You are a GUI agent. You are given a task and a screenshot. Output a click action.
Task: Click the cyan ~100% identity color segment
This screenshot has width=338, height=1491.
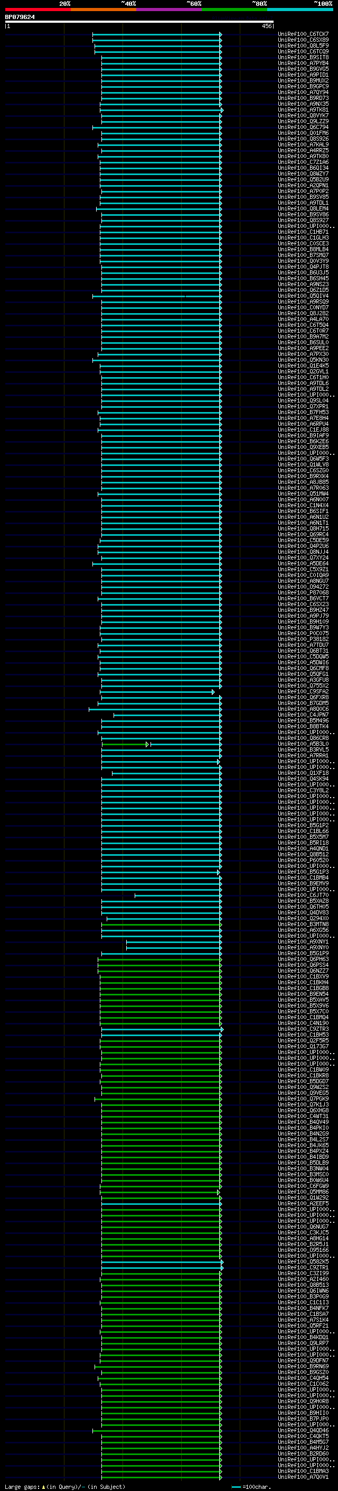(301, 10)
